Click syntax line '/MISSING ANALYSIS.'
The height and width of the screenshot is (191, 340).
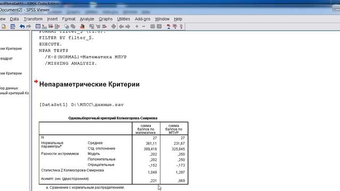71,64
